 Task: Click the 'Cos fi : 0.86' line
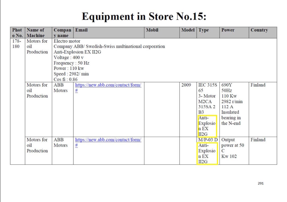tap(66, 80)
